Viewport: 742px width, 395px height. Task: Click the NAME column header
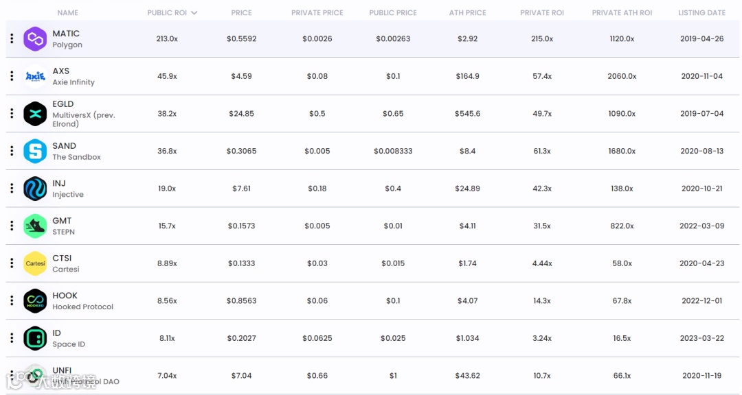tap(67, 12)
